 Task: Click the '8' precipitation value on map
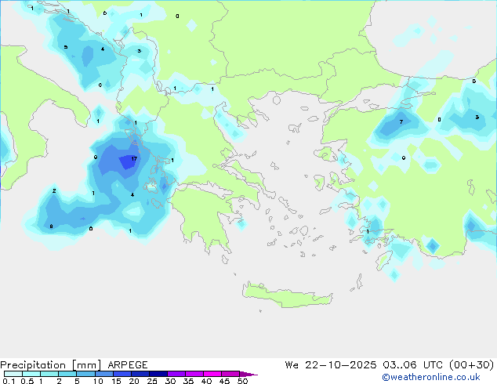(52, 226)
